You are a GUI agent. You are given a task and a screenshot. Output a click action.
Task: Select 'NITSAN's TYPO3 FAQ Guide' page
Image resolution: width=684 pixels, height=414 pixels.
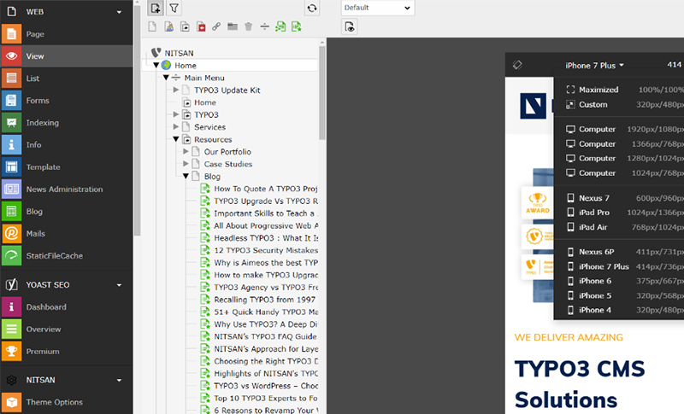click(265, 336)
